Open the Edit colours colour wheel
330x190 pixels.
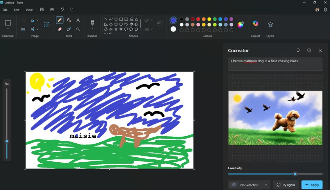pyautogui.click(x=240, y=25)
